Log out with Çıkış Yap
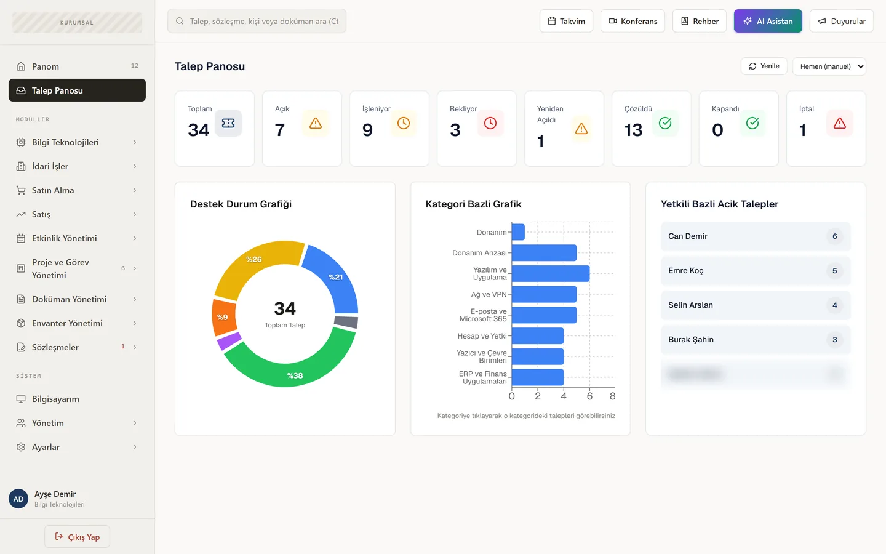 pyautogui.click(x=77, y=537)
